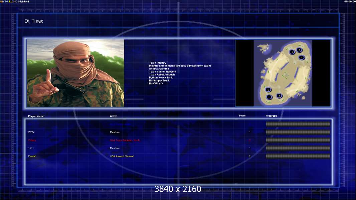Click the Toxin Tunnel Network trait line
356x200 pixels.
coord(163,72)
